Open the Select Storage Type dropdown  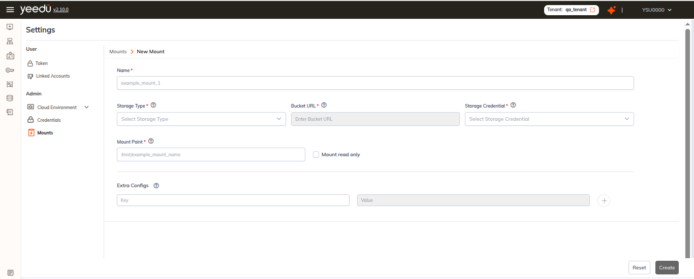coord(201,119)
